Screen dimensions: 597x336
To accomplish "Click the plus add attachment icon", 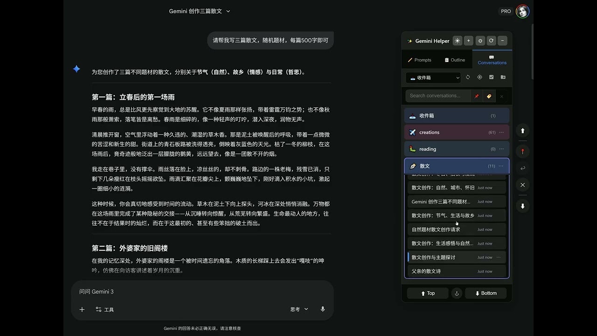I will (82, 309).
